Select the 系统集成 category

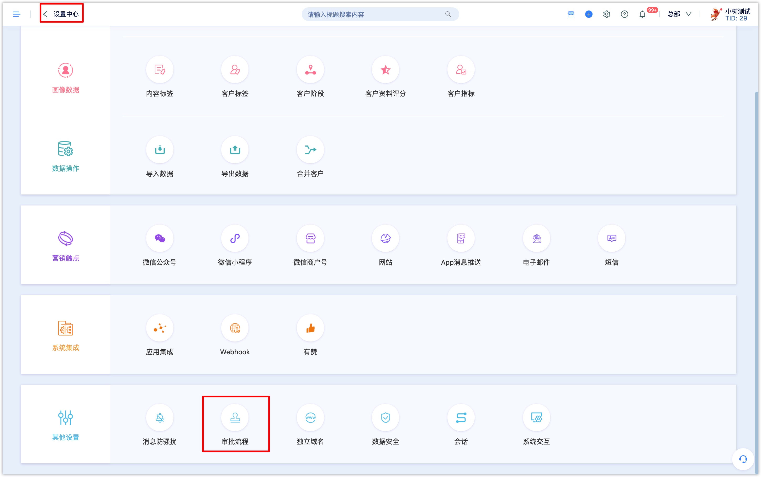(66, 336)
